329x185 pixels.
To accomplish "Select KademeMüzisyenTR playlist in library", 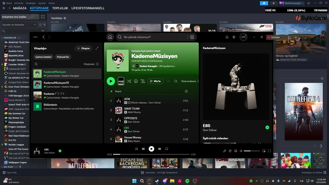I will pyautogui.click(x=67, y=85).
